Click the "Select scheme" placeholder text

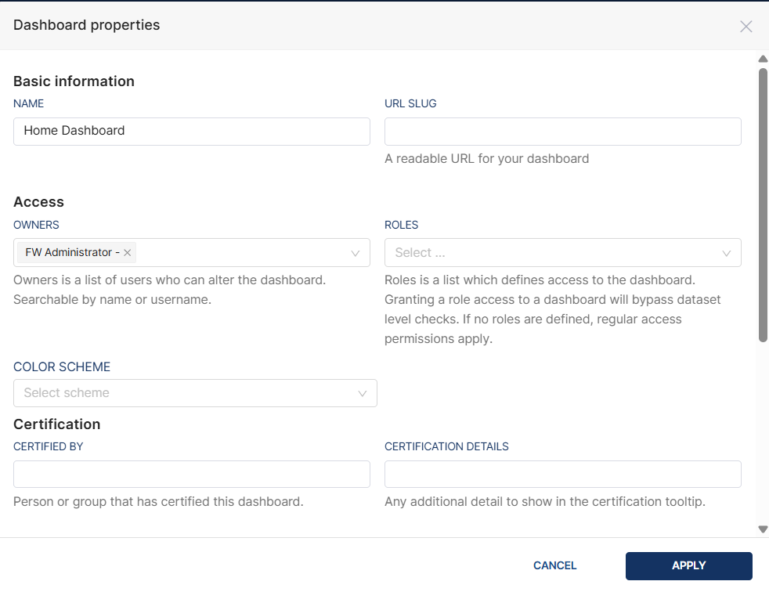[x=67, y=393]
